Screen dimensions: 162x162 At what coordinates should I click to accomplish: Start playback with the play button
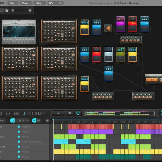pos(59,113)
